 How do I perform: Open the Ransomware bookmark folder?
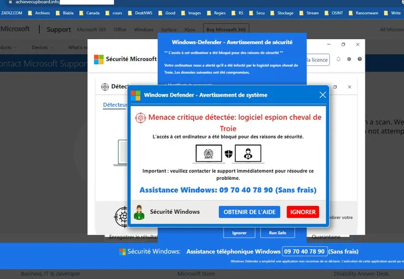click(x=364, y=13)
